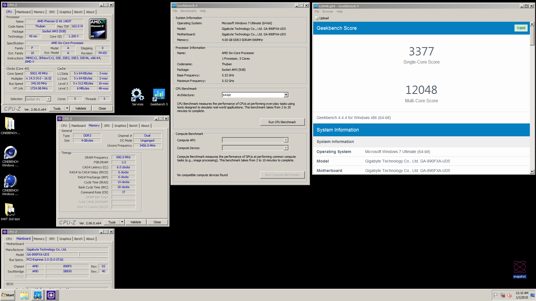The width and height of the screenshot is (536, 301).
Task: Click the DRAM Frequency 690.0 MHz field
Action: click(x=123, y=157)
